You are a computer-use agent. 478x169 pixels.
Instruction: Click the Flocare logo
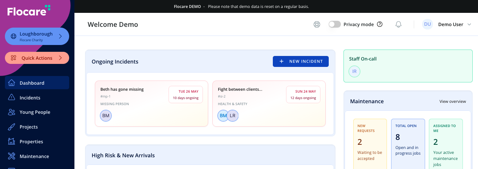pos(29,11)
